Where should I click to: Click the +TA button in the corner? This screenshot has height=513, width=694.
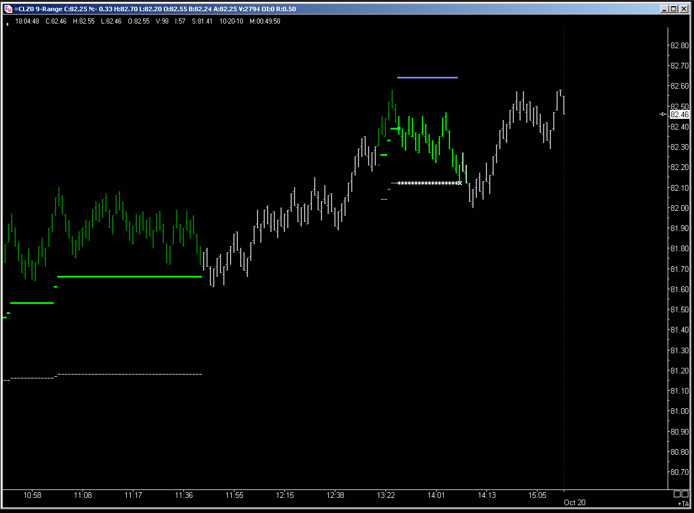683,504
